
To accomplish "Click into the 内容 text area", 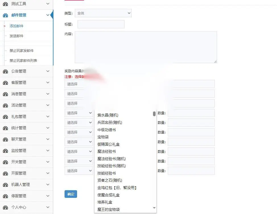I will tap(146, 47).
